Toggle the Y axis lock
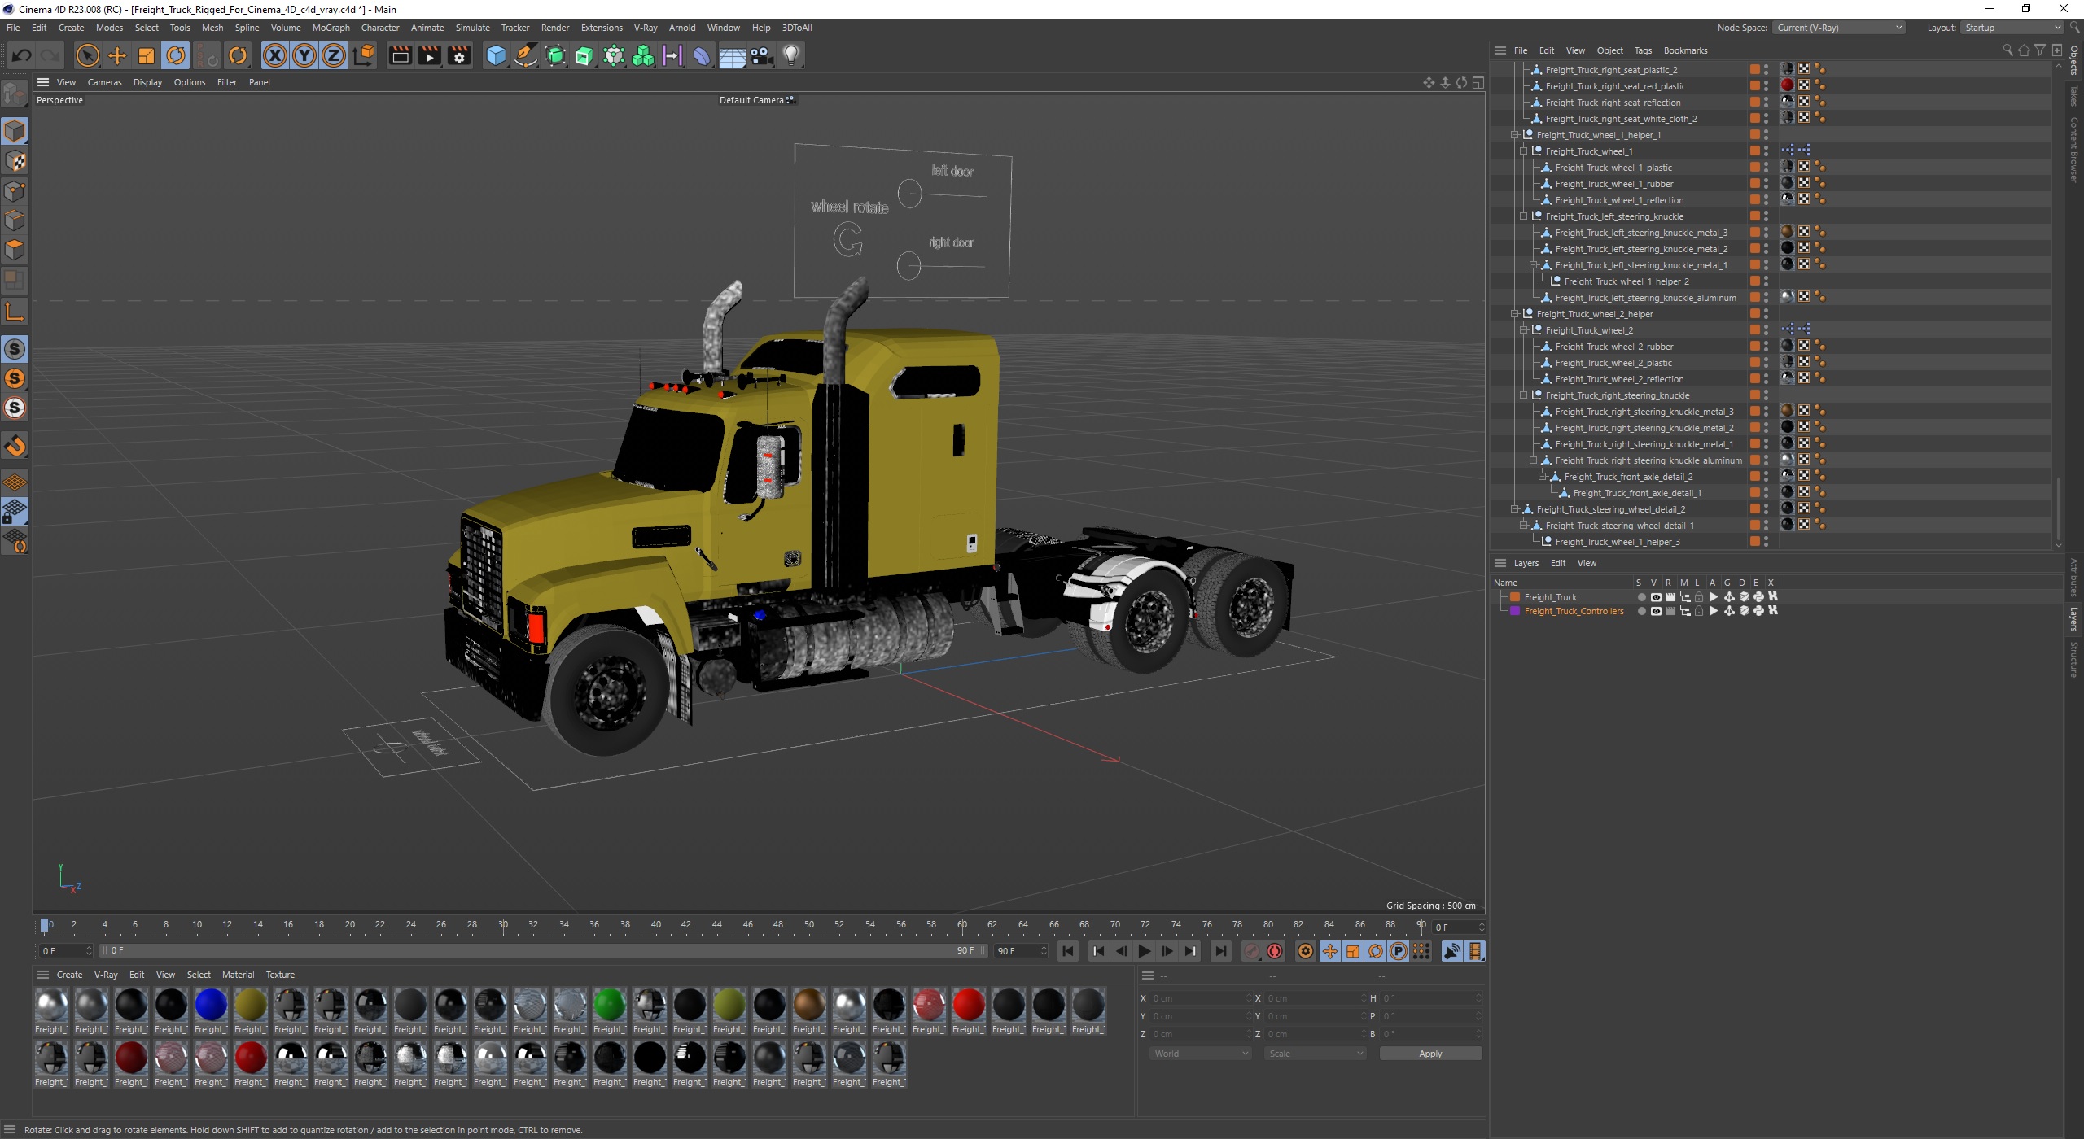2084x1139 pixels. click(x=304, y=55)
